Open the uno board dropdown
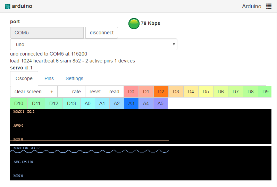Viewport: 277px width, 187px height. pyautogui.click(x=94, y=44)
